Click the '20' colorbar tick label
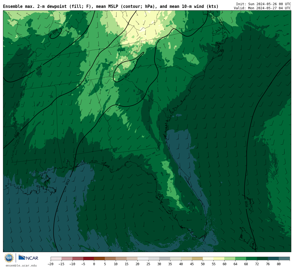Screen dimensions: 294x269 (138, 264)
